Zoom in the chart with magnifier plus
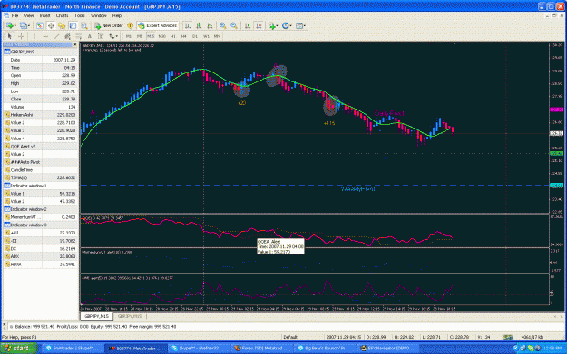 [223, 25]
